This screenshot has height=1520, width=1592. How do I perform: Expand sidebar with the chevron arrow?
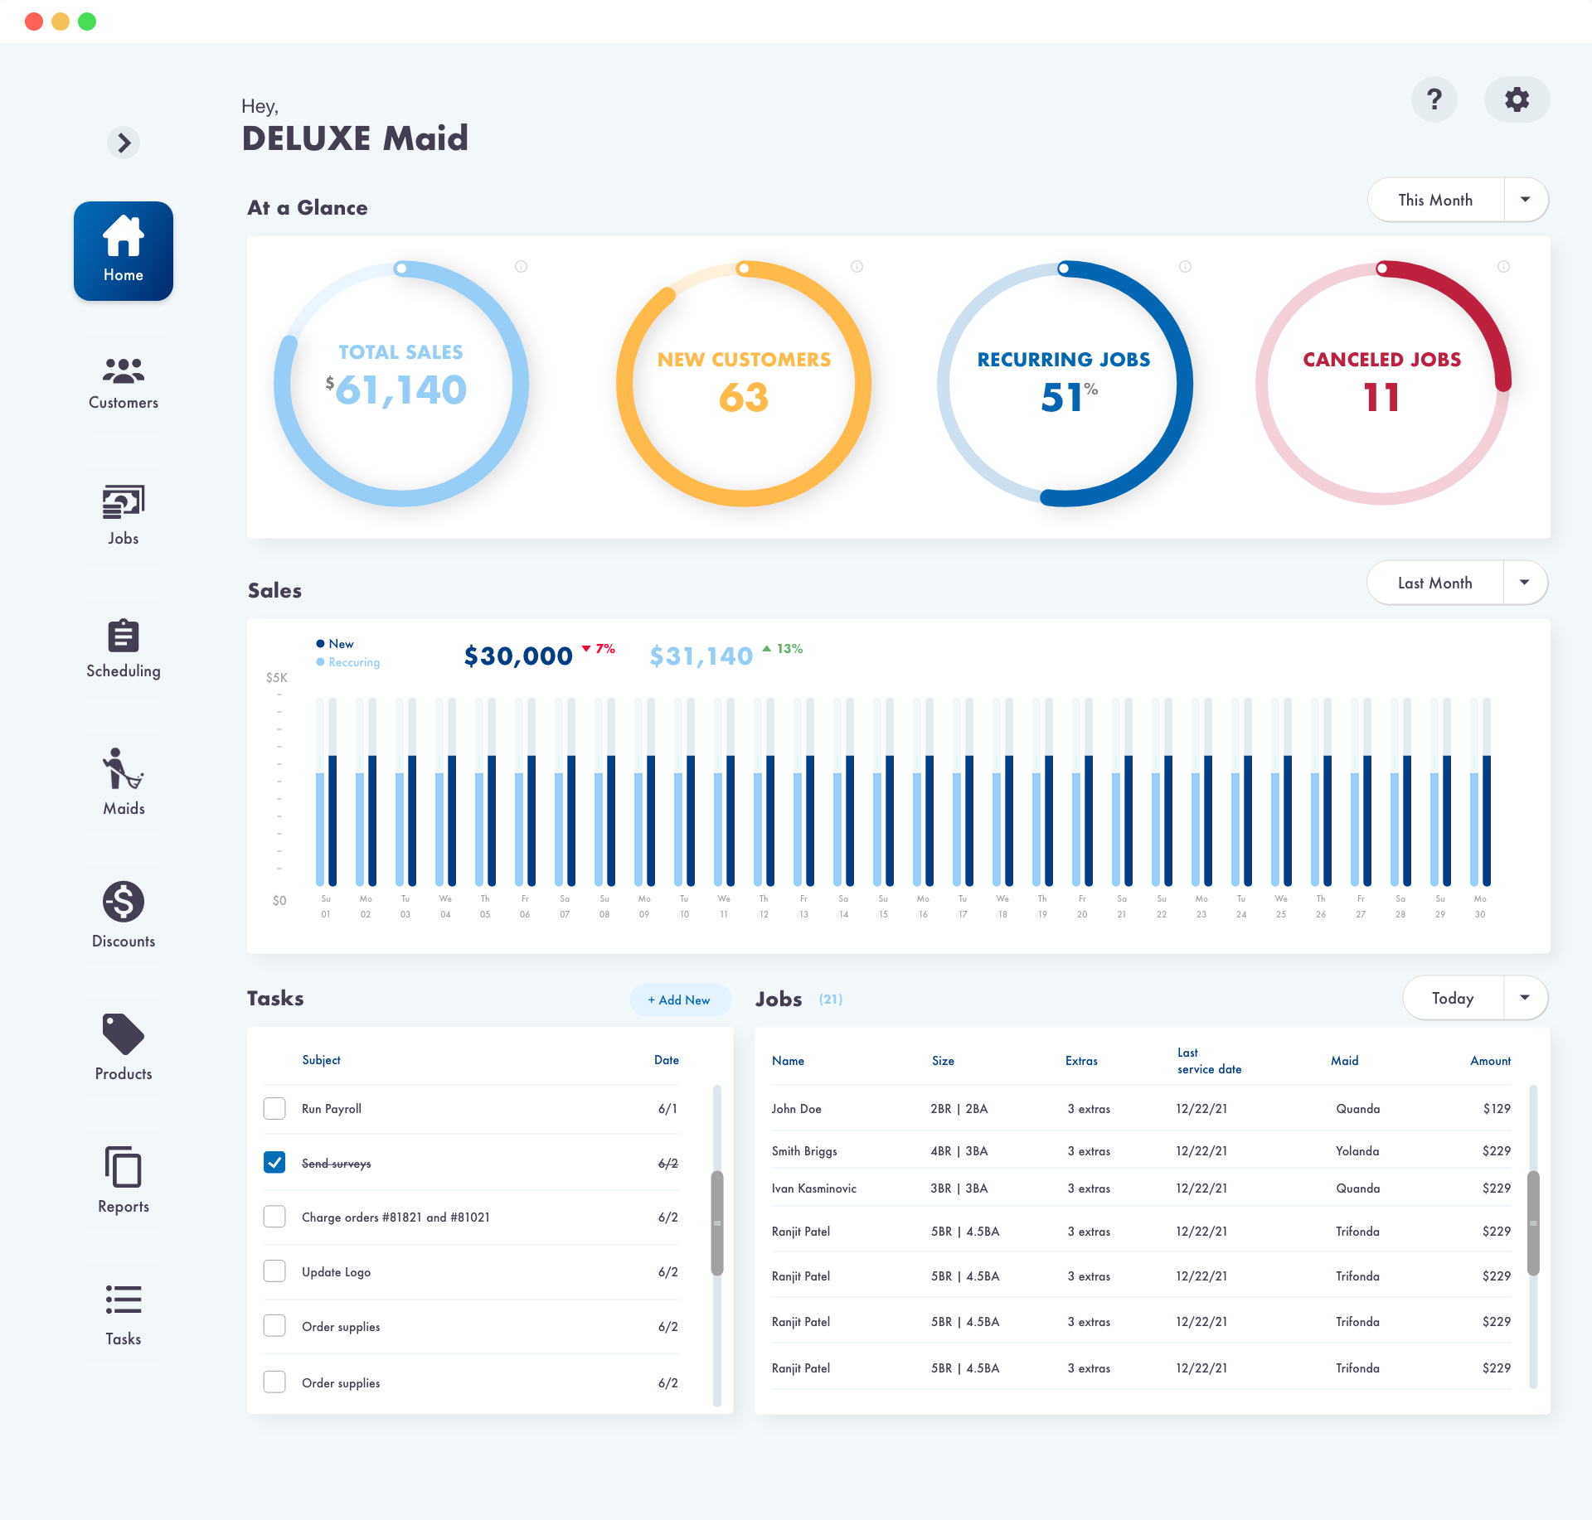click(x=124, y=143)
